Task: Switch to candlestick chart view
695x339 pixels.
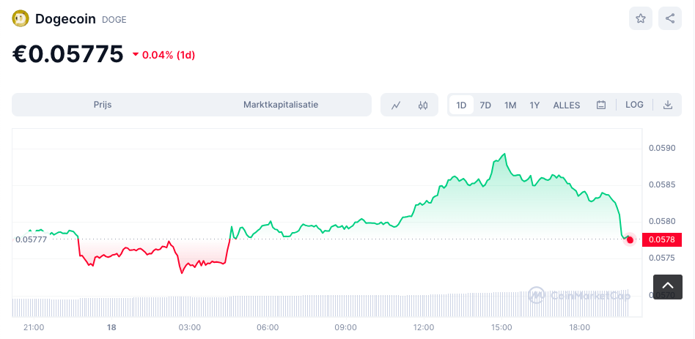Action: pos(423,105)
